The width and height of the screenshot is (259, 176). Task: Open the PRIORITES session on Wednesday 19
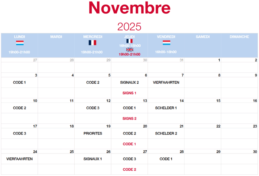tap(93, 133)
